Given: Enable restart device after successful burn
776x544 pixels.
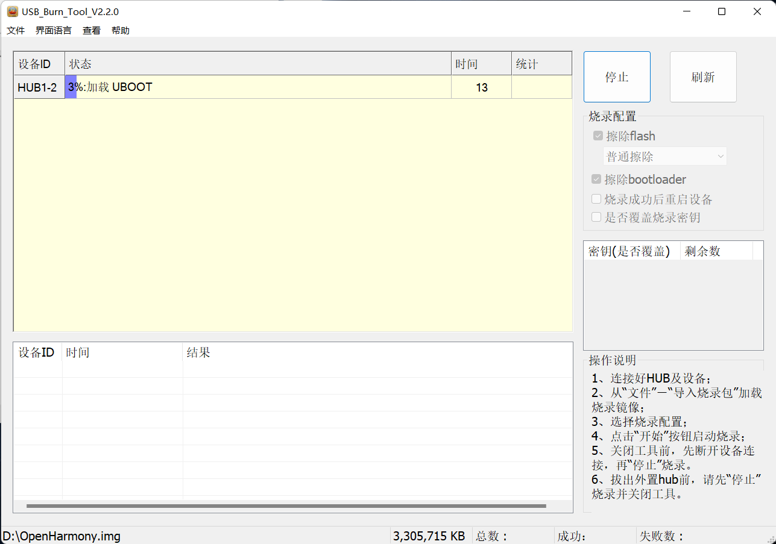Looking at the screenshot, I should pos(596,198).
